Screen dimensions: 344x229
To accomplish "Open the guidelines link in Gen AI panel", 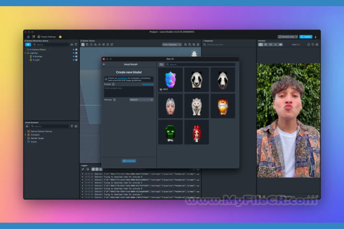I will (x=123, y=78).
